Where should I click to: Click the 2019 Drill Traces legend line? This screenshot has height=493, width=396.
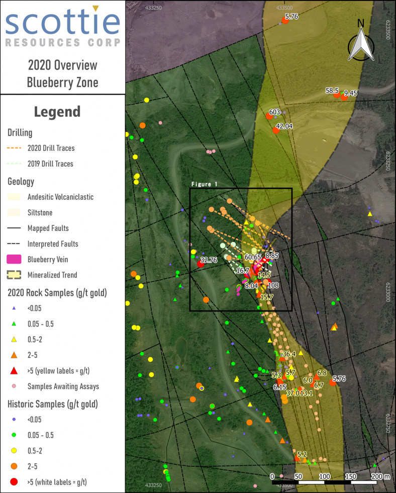(x=15, y=164)
